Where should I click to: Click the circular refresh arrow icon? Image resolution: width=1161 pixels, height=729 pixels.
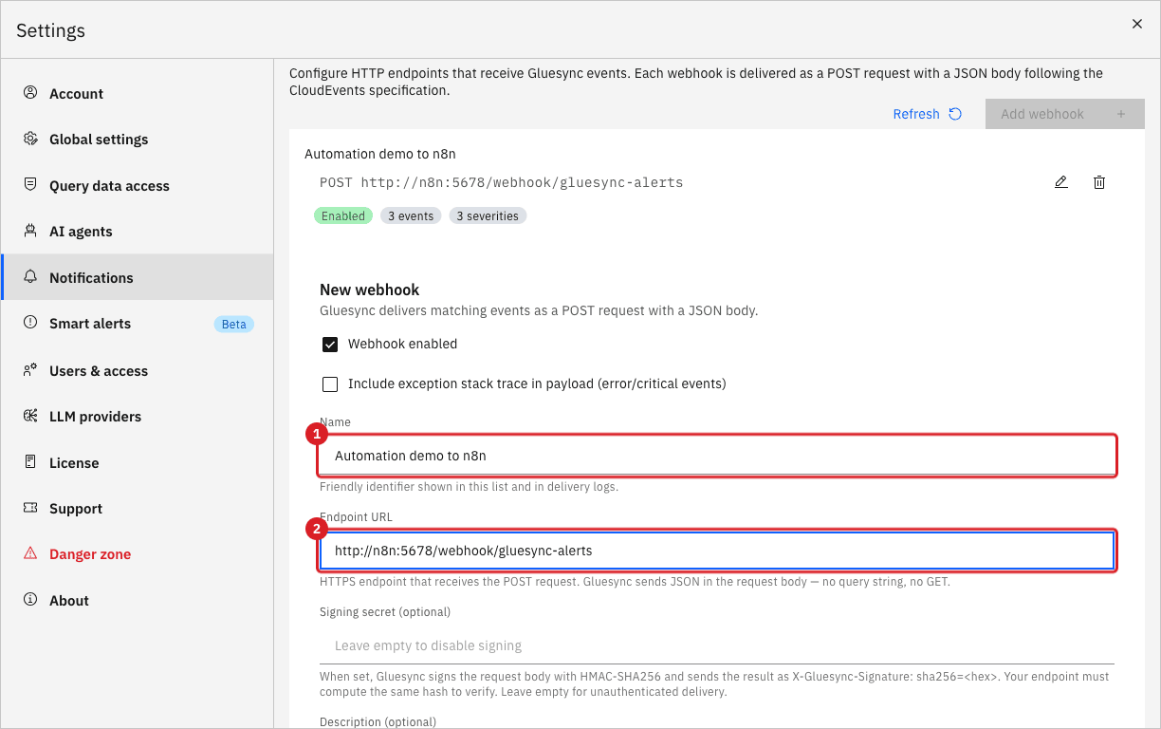[955, 114]
